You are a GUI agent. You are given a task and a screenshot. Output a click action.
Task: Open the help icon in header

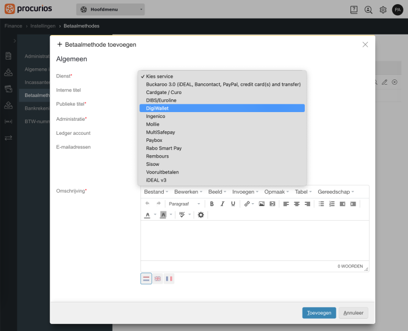[354, 10]
